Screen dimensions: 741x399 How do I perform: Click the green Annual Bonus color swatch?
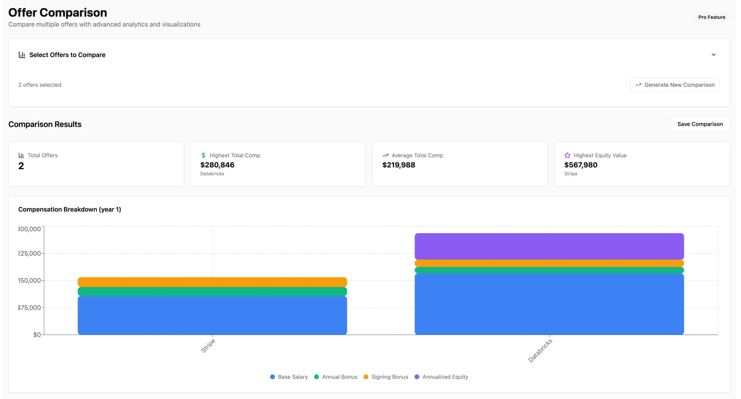pyautogui.click(x=316, y=377)
